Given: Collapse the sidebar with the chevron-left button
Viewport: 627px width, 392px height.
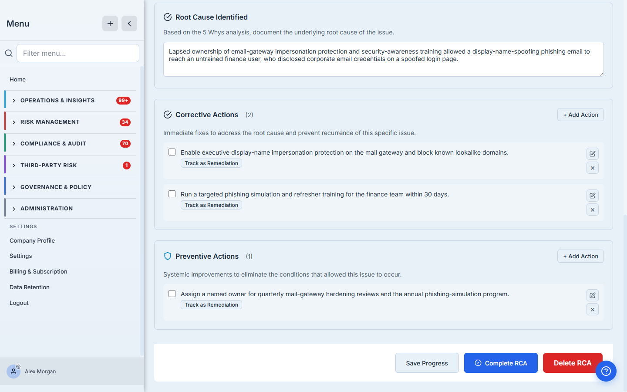Looking at the screenshot, I should [x=129, y=24].
